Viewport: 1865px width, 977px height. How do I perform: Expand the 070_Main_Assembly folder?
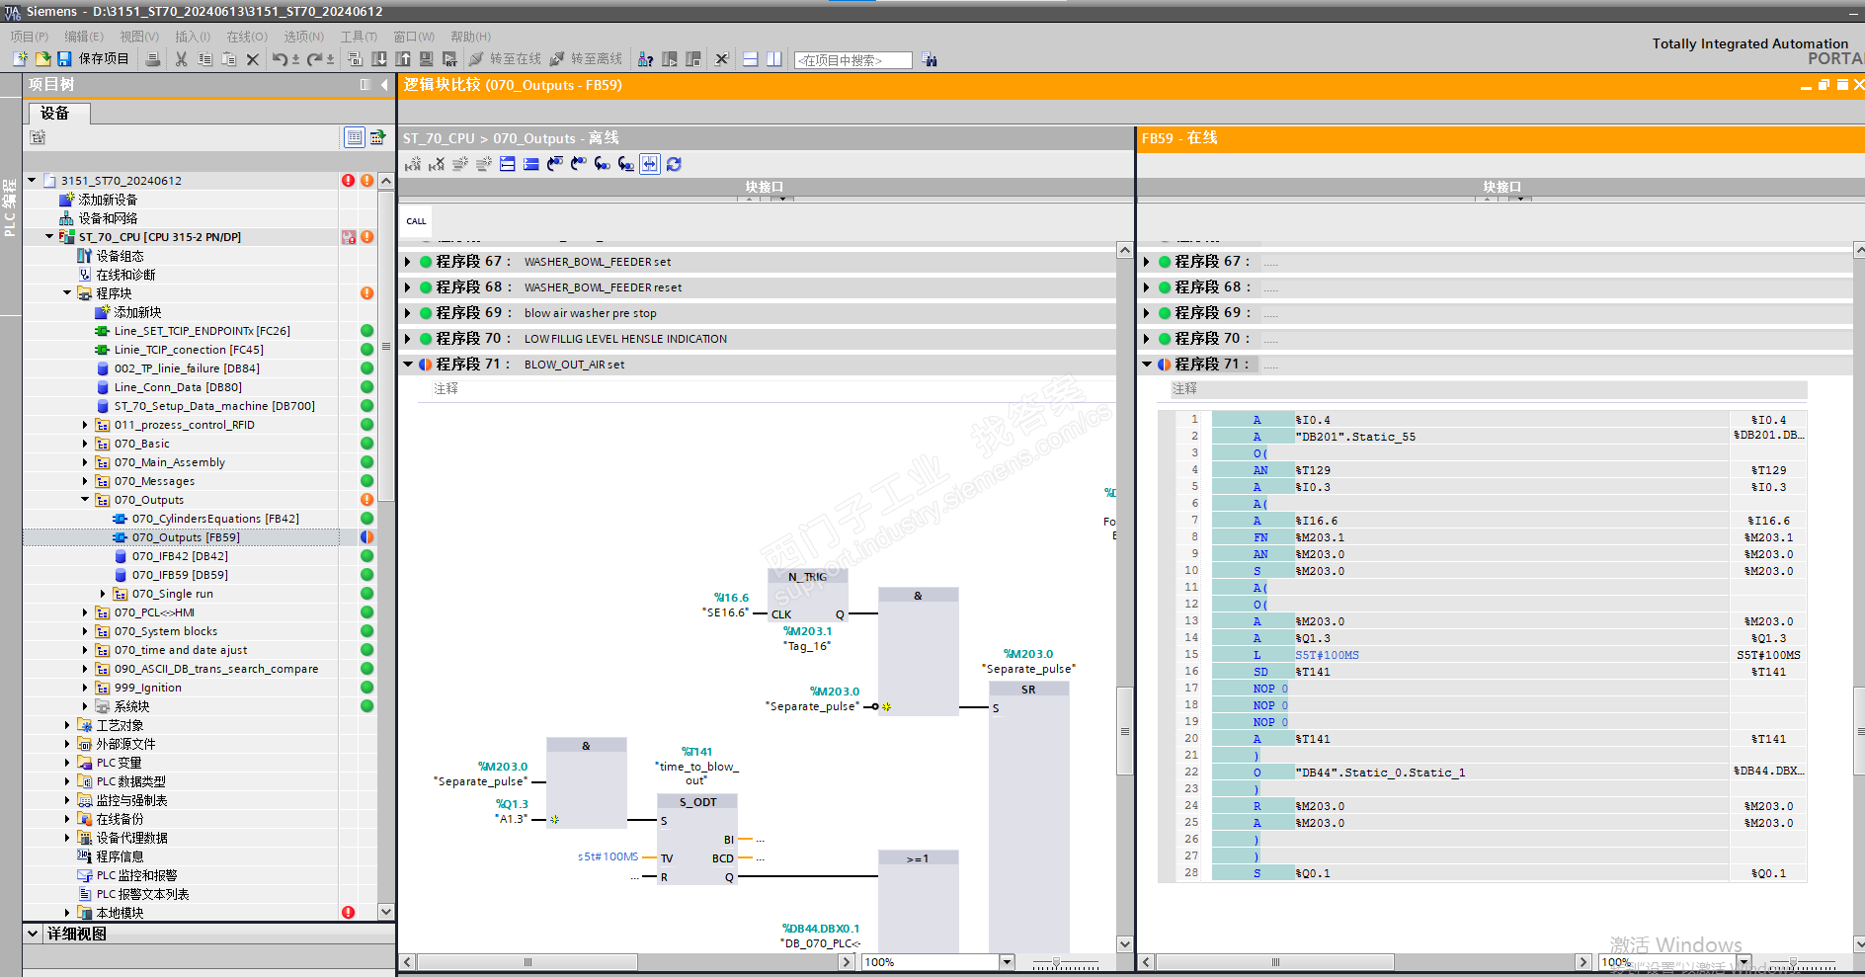pyautogui.click(x=85, y=462)
